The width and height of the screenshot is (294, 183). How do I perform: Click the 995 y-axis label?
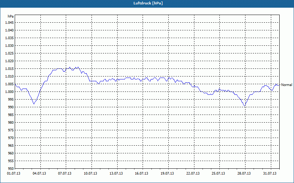(x=11, y=100)
